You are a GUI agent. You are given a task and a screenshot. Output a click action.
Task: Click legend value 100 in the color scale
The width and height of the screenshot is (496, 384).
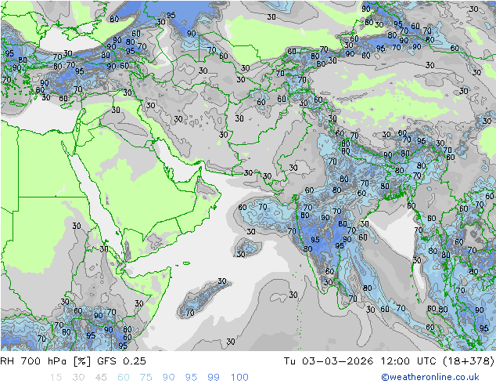[x=239, y=378]
